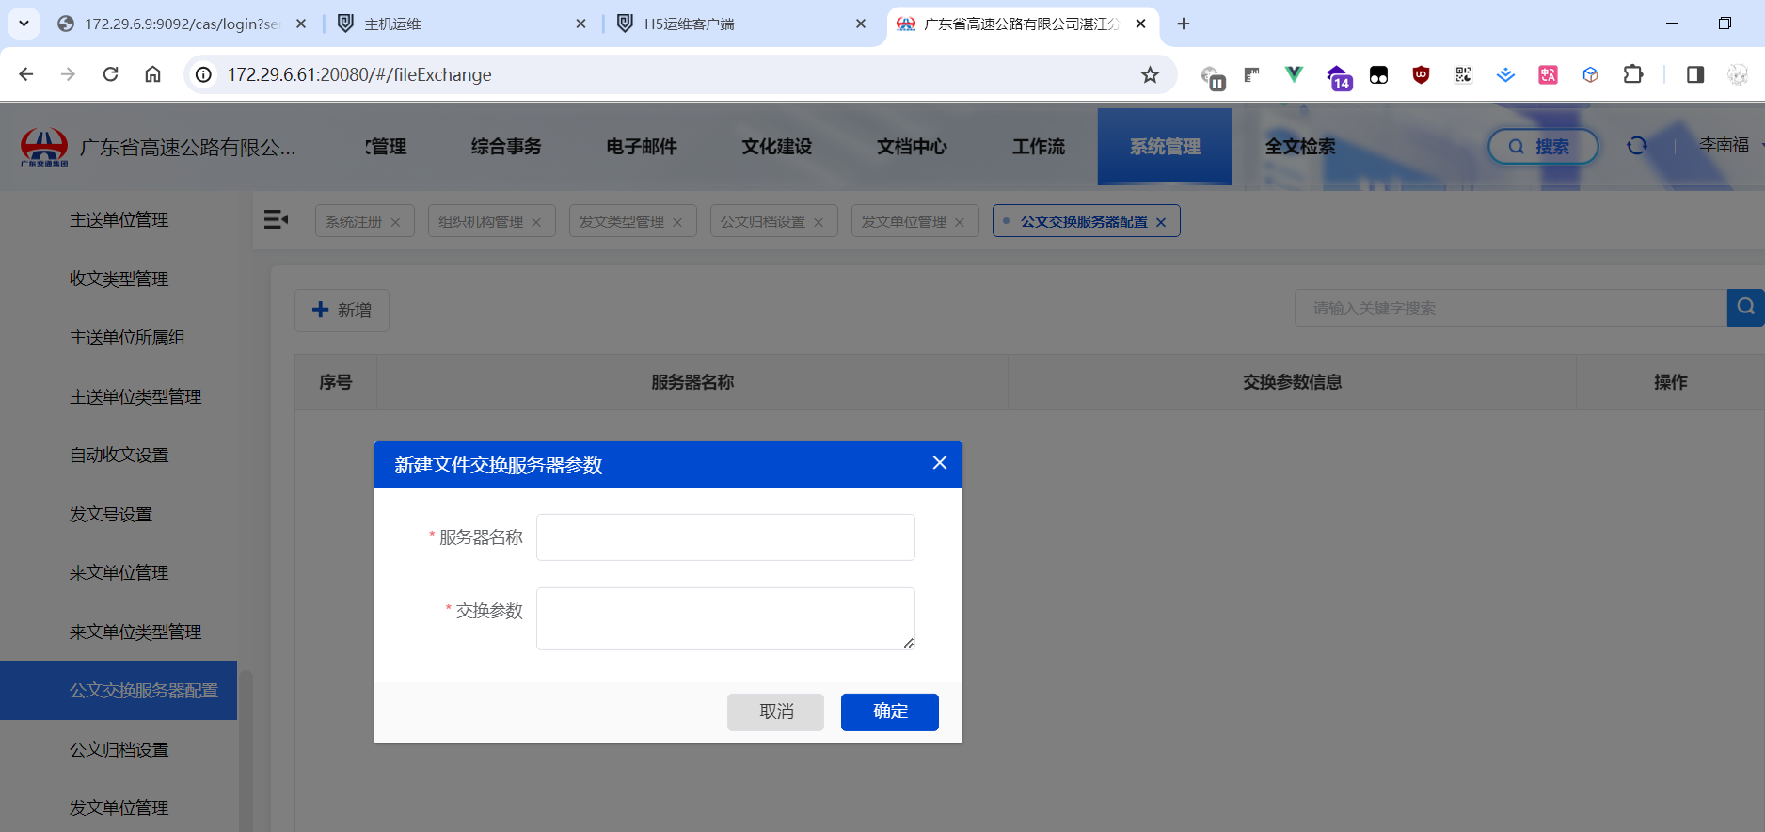Click the 交换参数 text area

tap(725, 618)
